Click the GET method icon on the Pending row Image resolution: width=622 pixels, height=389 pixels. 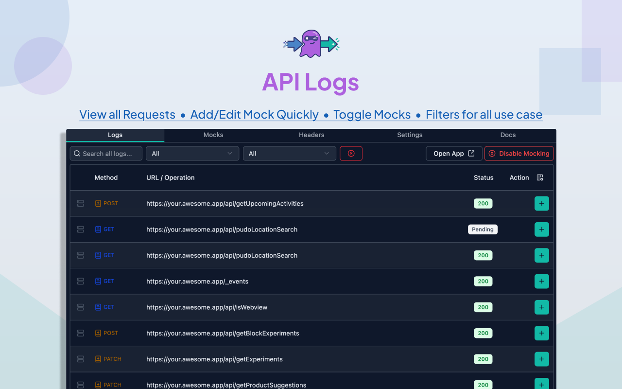coord(98,230)
